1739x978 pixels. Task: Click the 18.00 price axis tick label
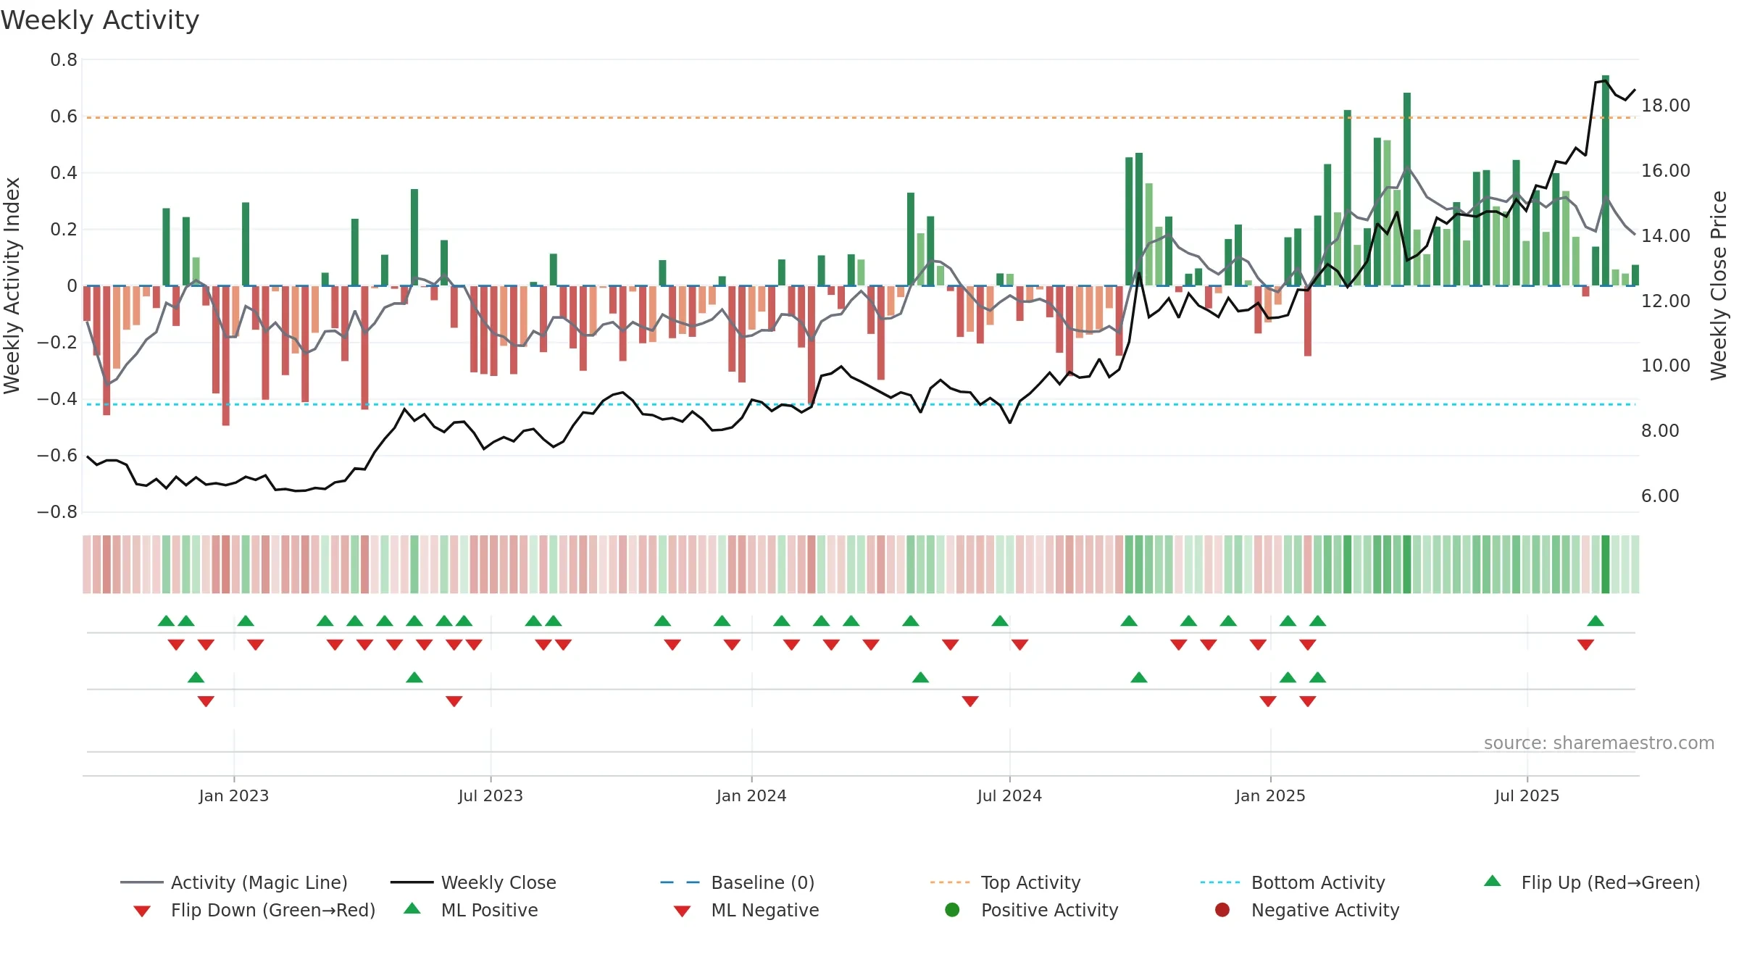[1666, 106]
